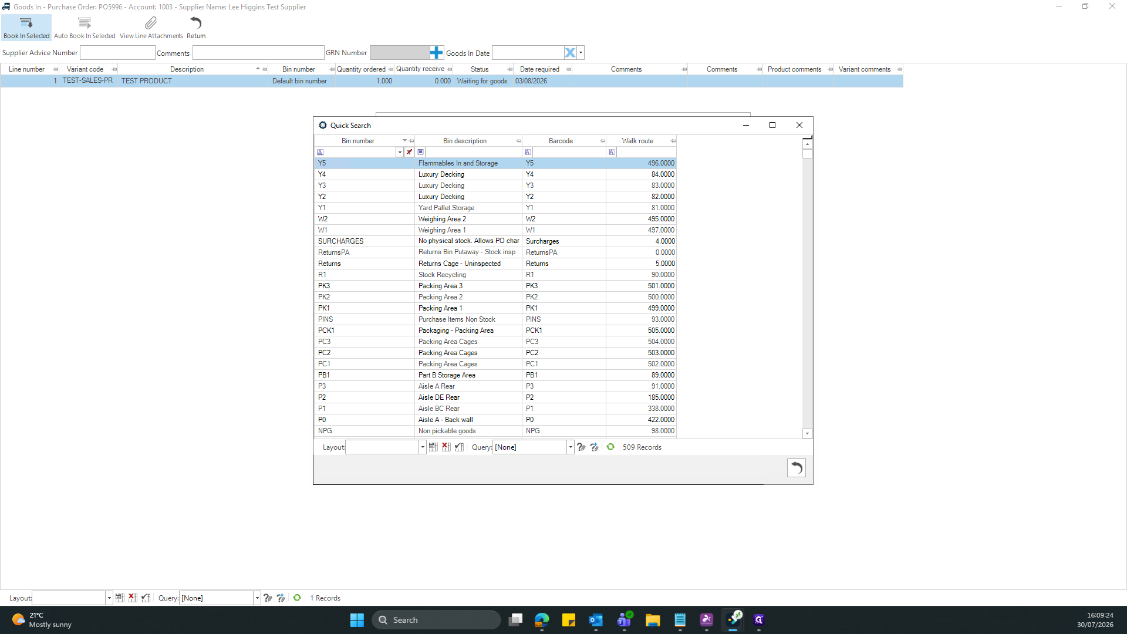Maximize the Quick Search window

click(772, 125)
